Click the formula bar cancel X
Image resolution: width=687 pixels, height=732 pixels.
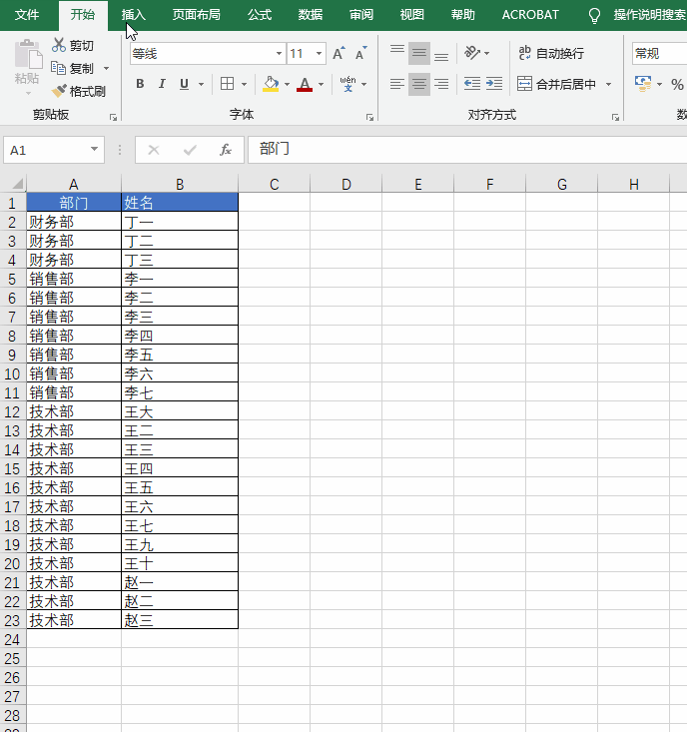(x=154, y=150)
